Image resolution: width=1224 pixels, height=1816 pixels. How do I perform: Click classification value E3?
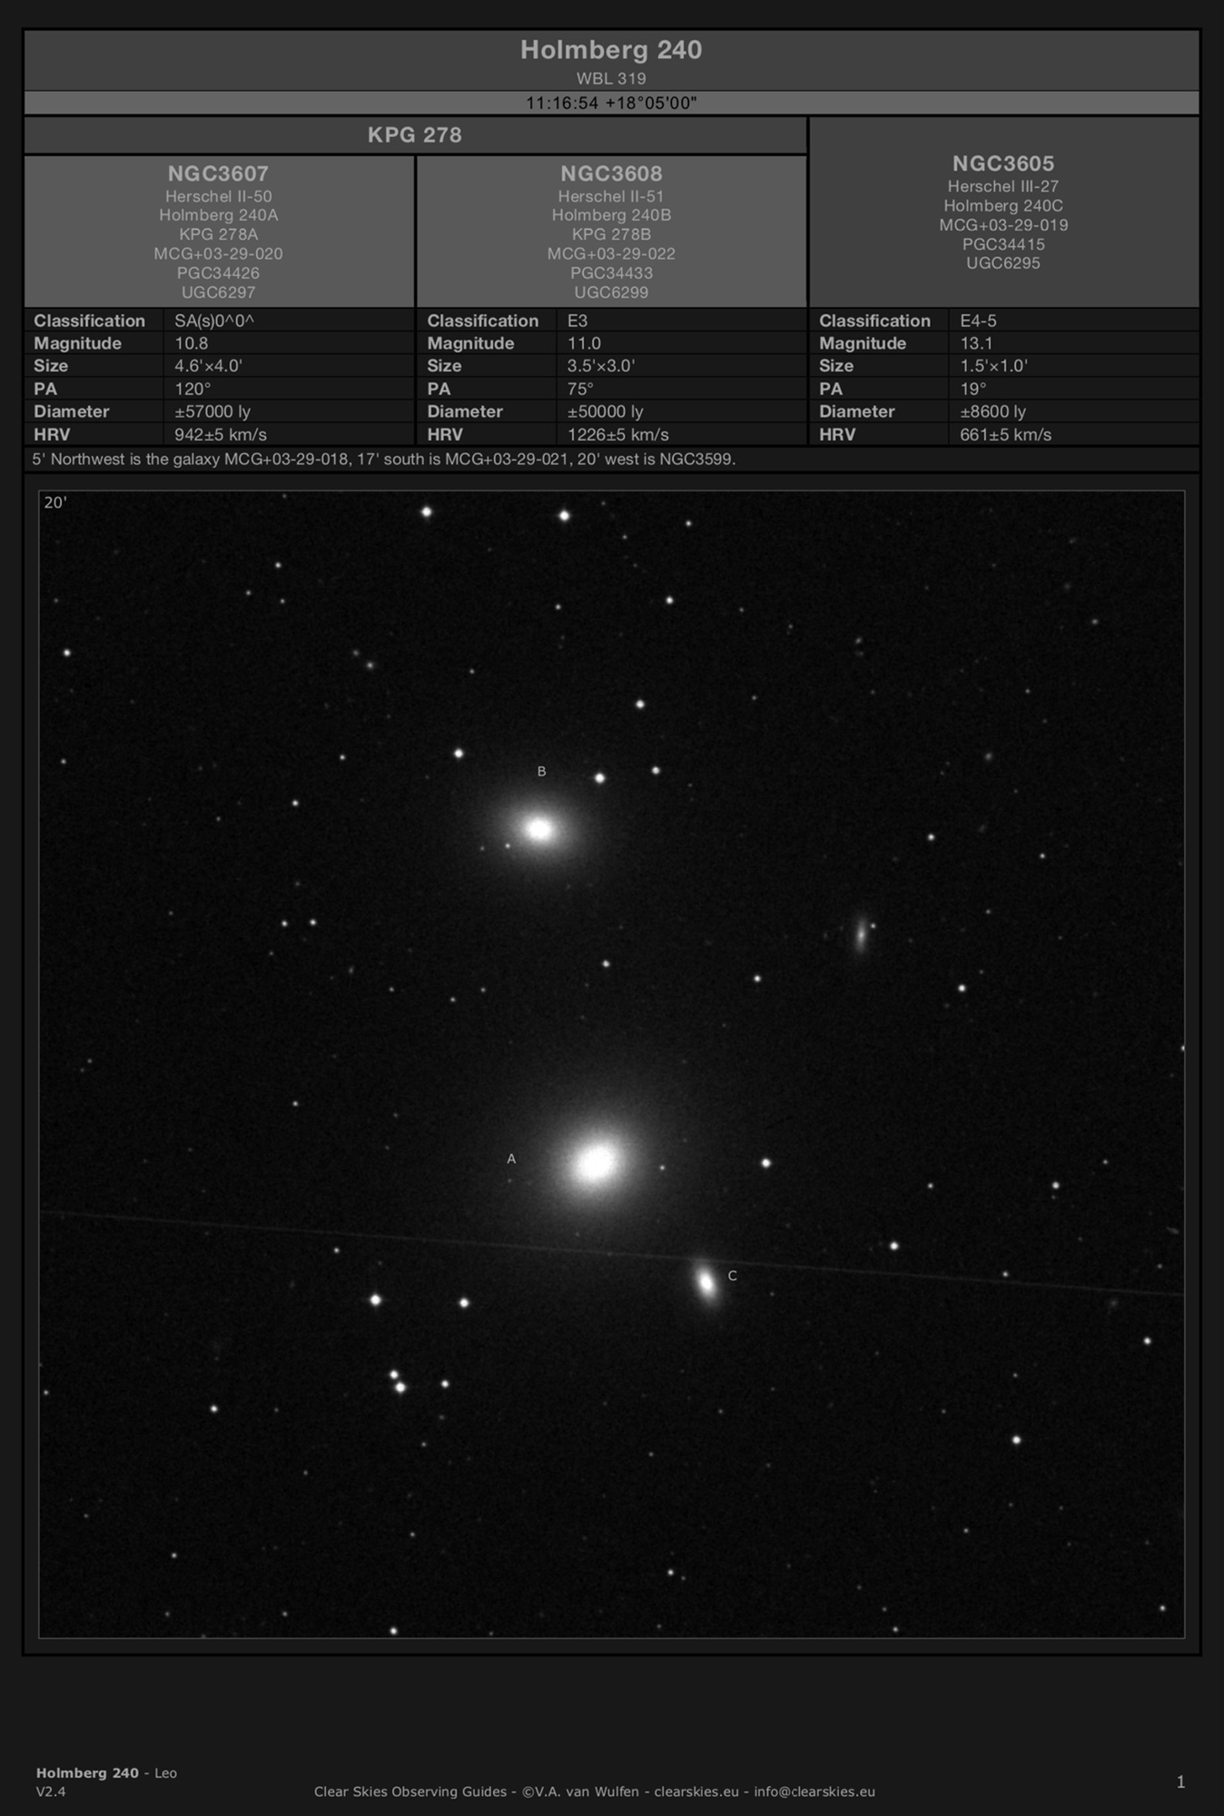[x=578, y=321]
